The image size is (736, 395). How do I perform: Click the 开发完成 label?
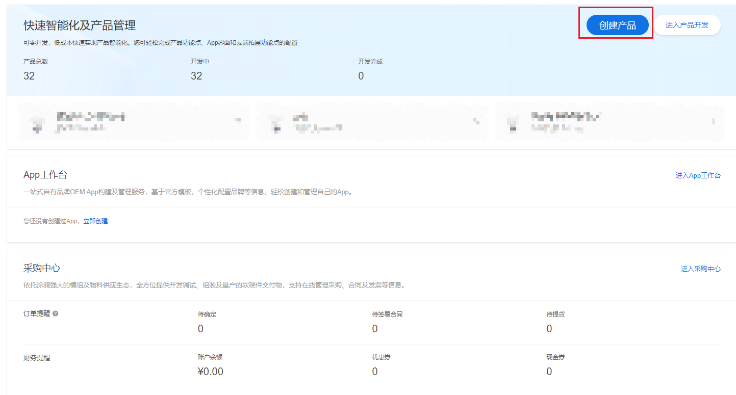pos(370,62)
